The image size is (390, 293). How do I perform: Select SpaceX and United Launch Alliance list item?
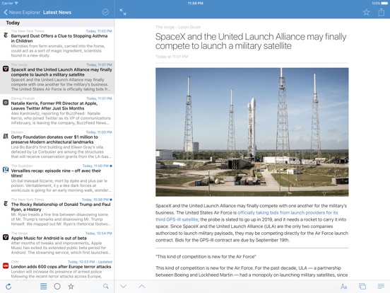[57, 77]
